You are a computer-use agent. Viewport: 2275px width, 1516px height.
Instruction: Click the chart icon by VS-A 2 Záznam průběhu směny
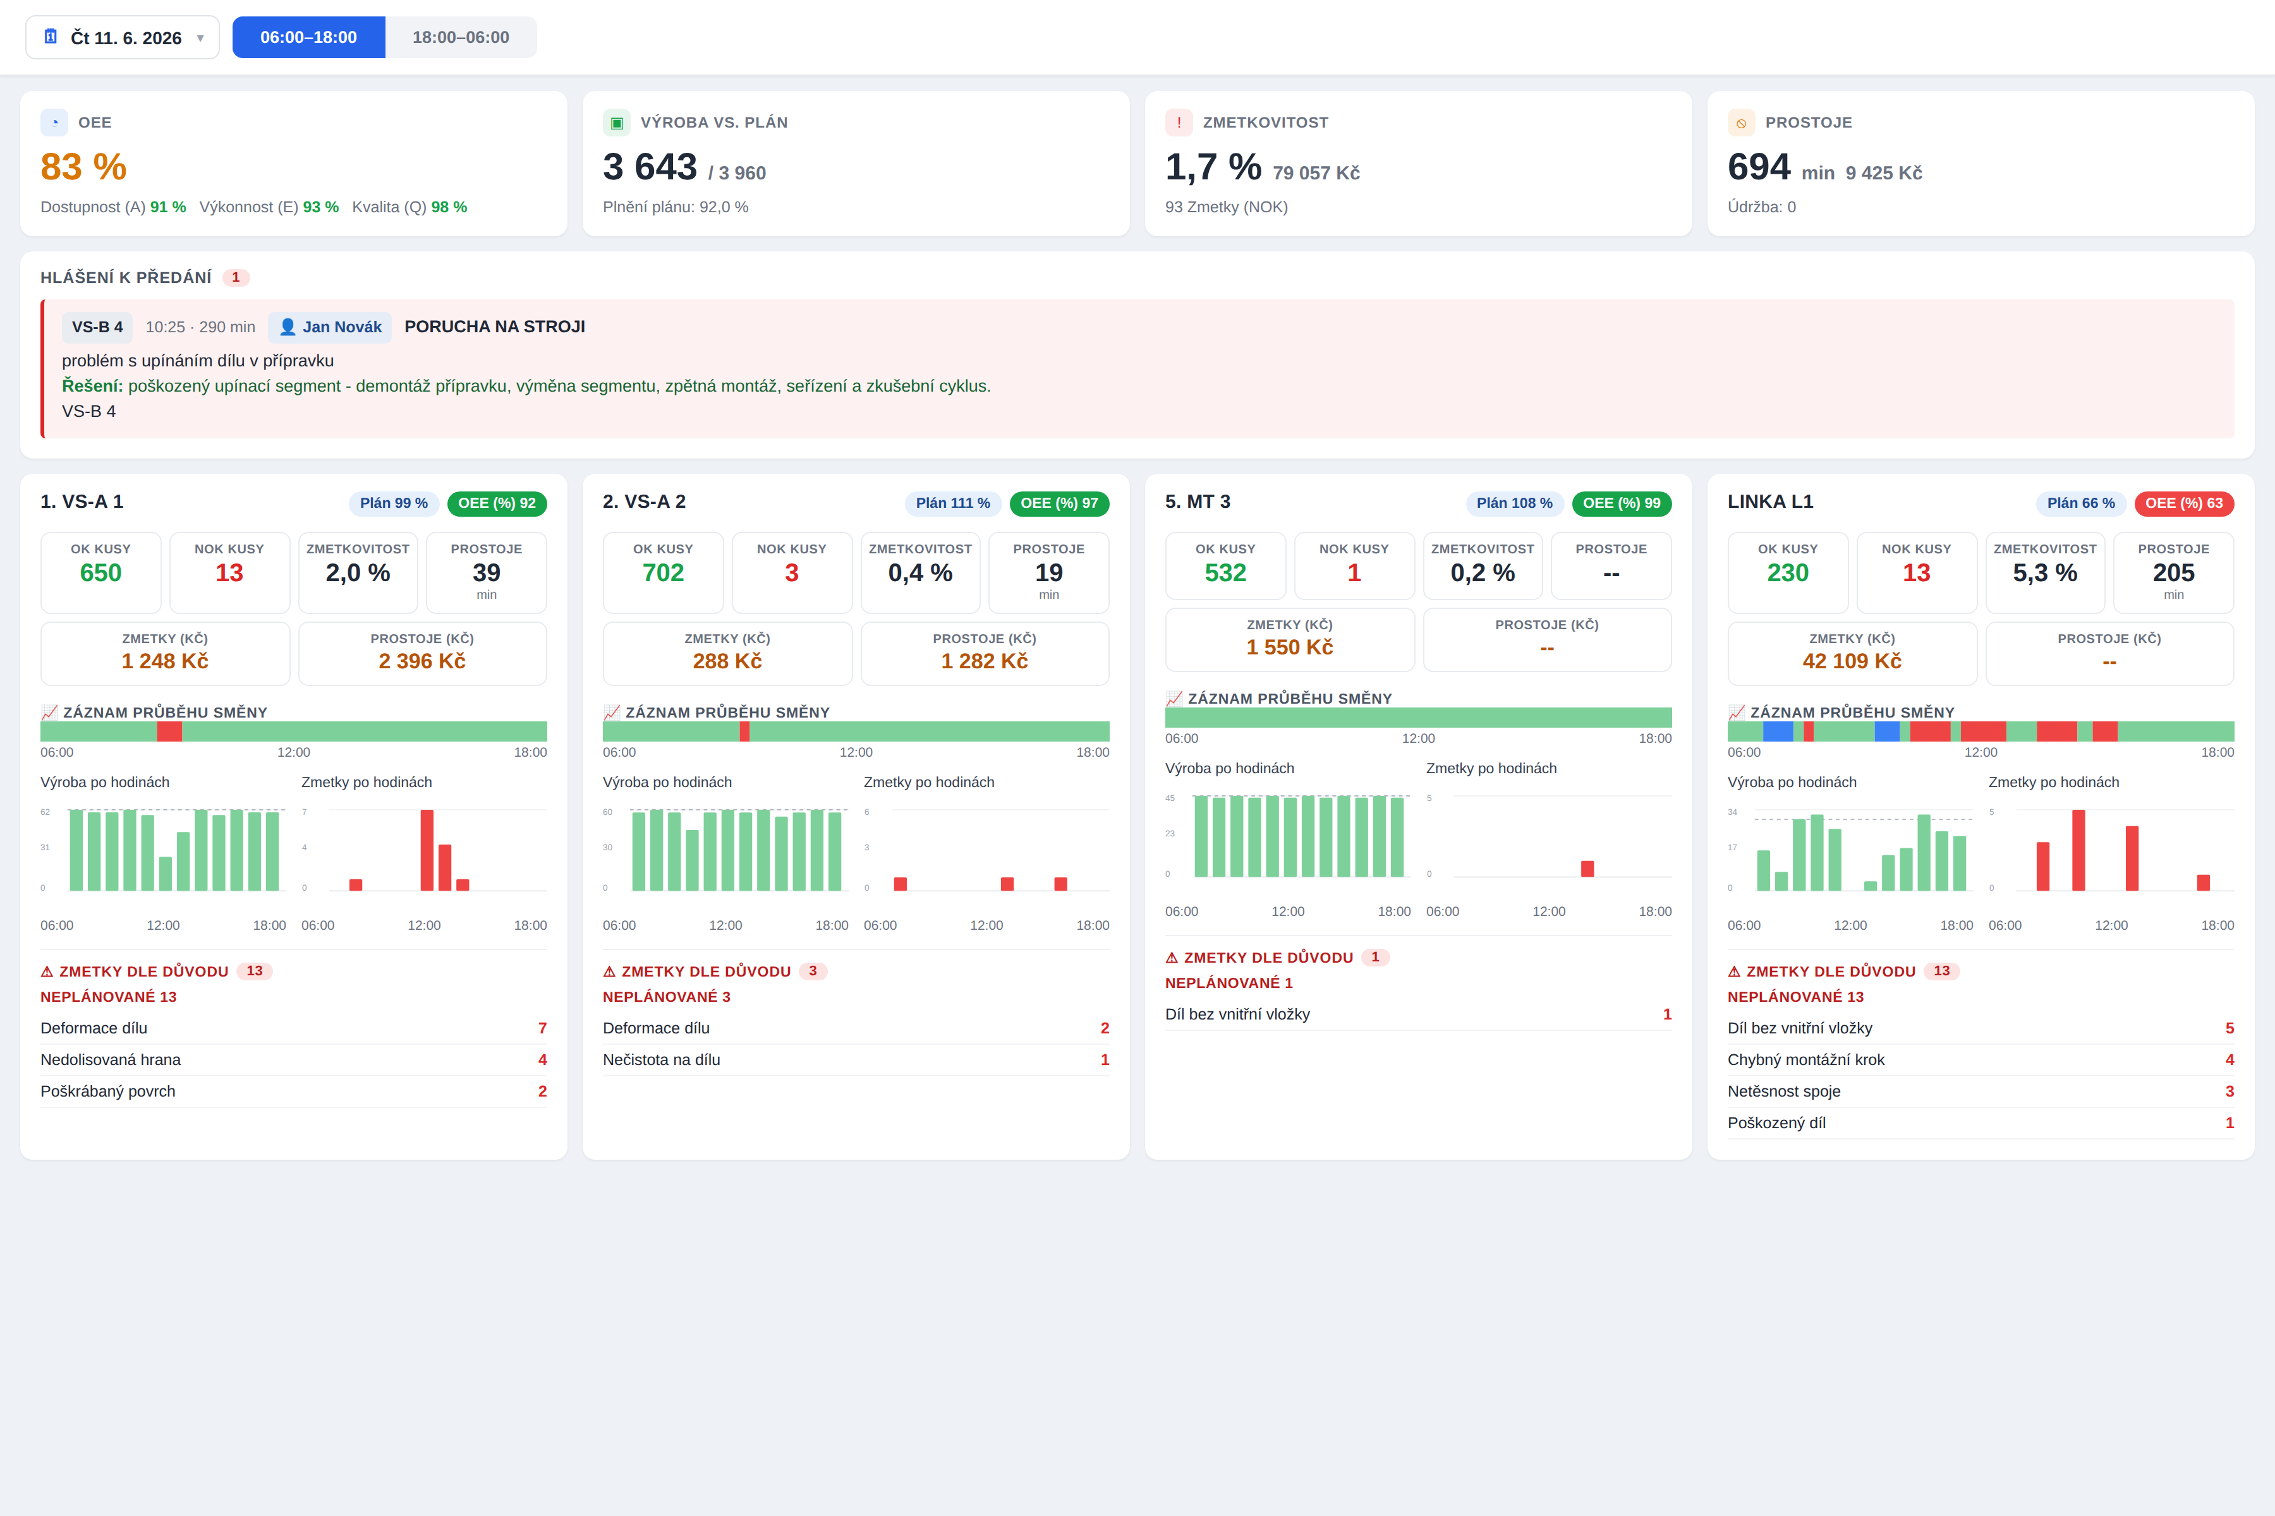[611, 713]
